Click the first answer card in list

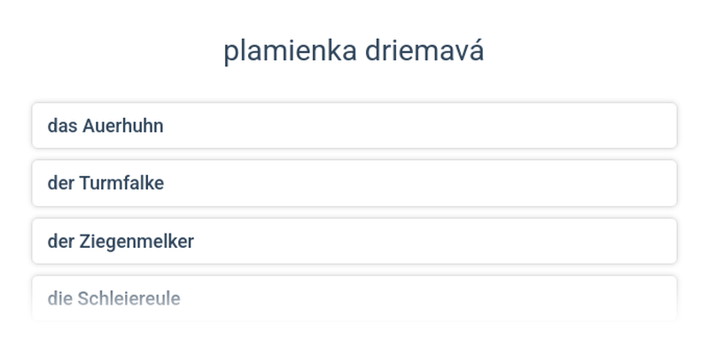click(x=354, y=126)
